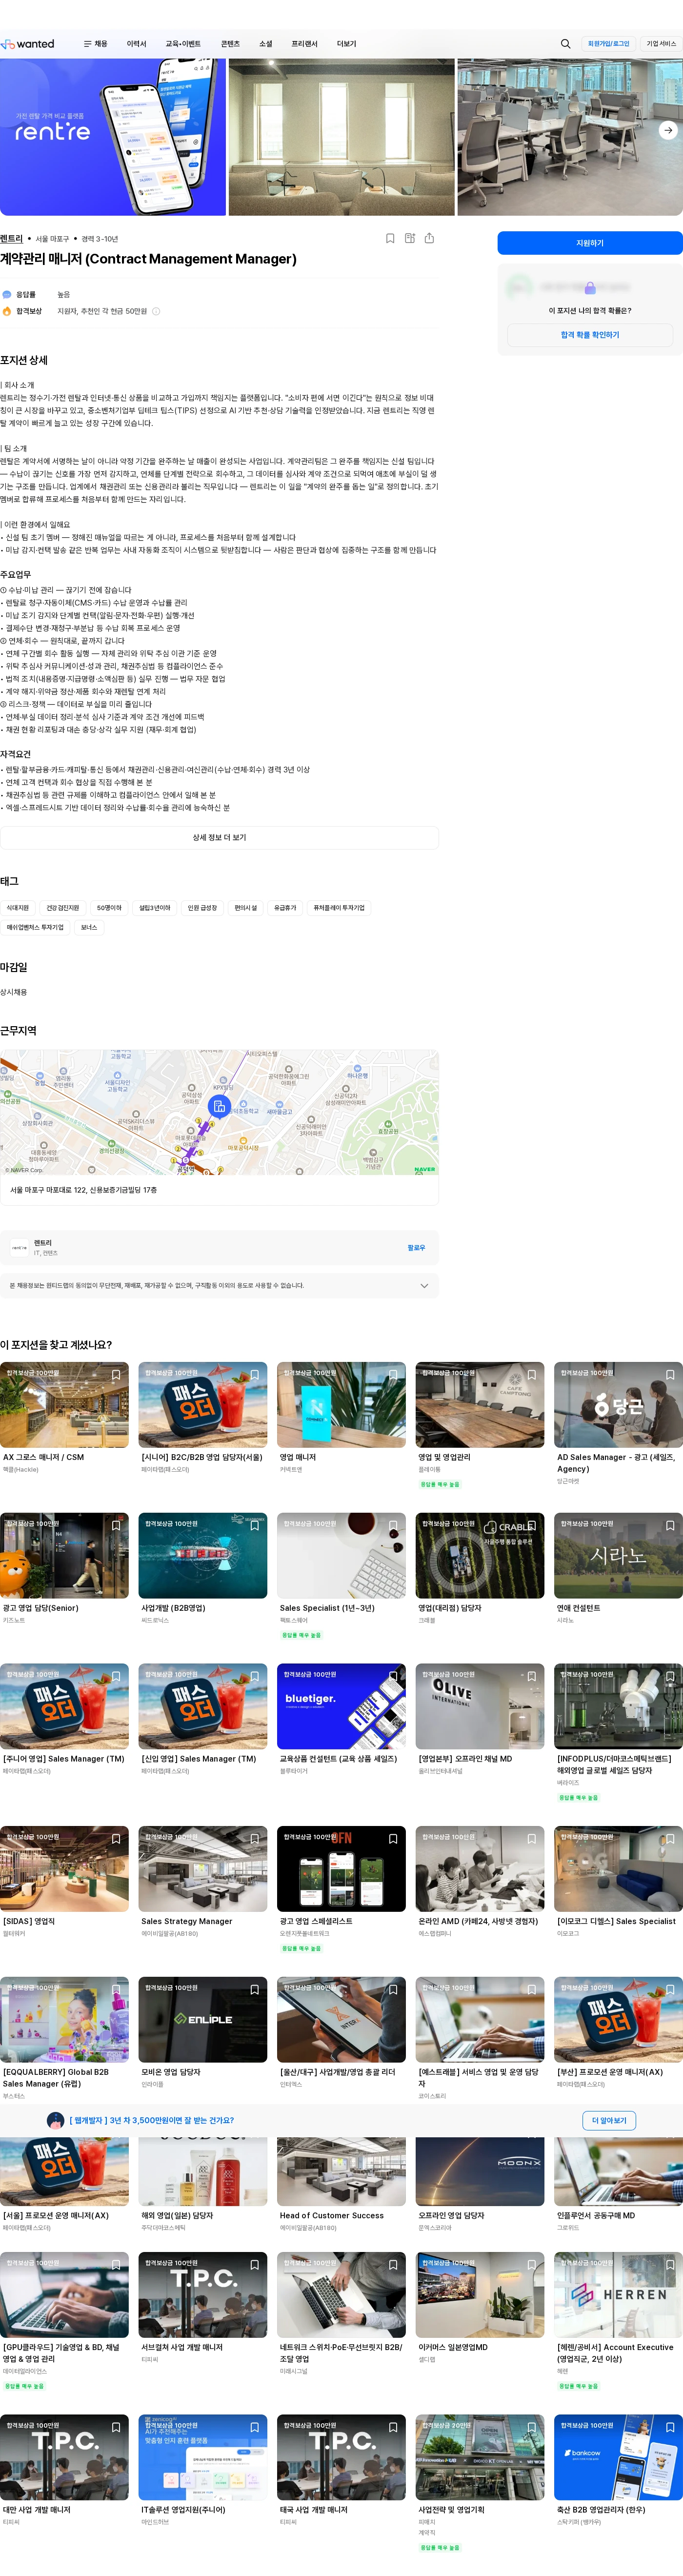Click the resume-match icon beside the bookmark
The image size is (683, 2576).
(410, 238)
